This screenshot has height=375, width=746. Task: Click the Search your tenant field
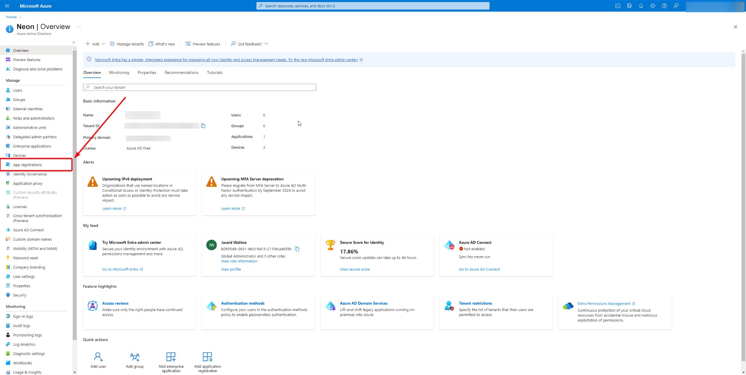(x=200, y=87)
